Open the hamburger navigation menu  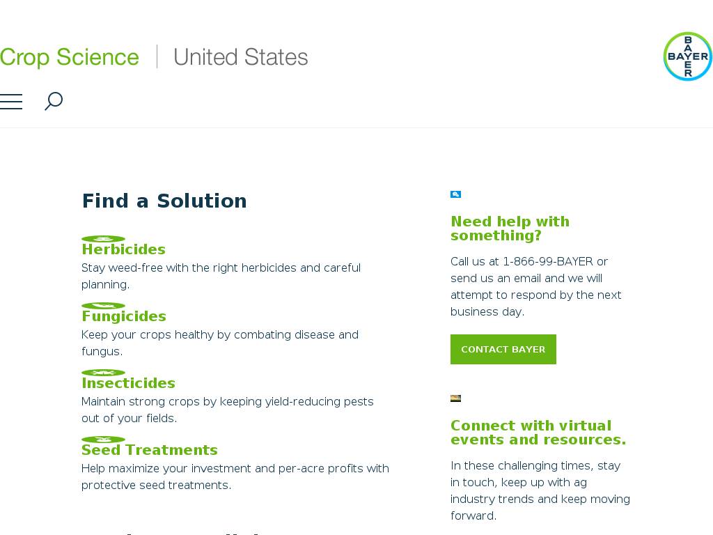[11, 102]
